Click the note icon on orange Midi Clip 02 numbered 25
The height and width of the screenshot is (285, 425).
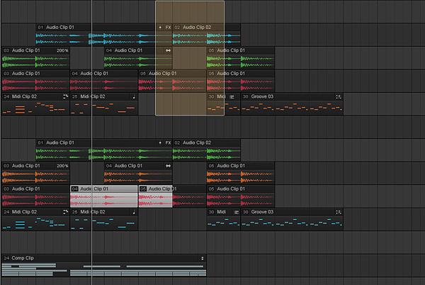(x=132, y=96)
